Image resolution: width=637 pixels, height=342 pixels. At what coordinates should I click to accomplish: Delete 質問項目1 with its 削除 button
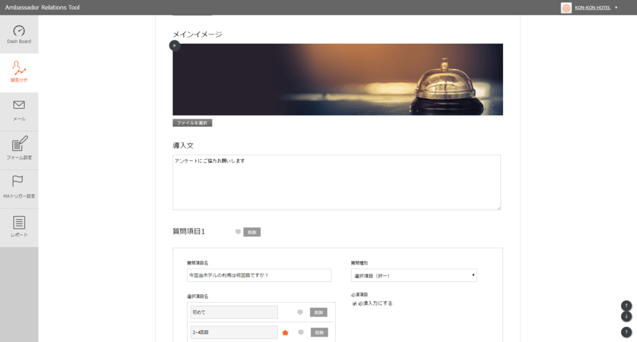[x=252, y=232]
